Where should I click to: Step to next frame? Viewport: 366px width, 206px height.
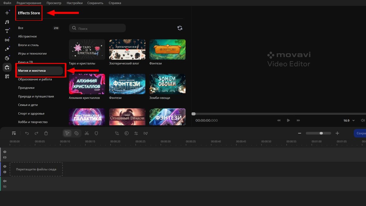coord(298,121)
